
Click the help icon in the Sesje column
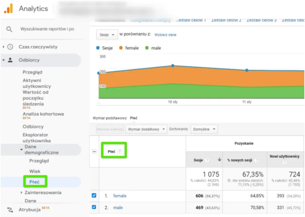pyautogui.click(x=207, y=160)
